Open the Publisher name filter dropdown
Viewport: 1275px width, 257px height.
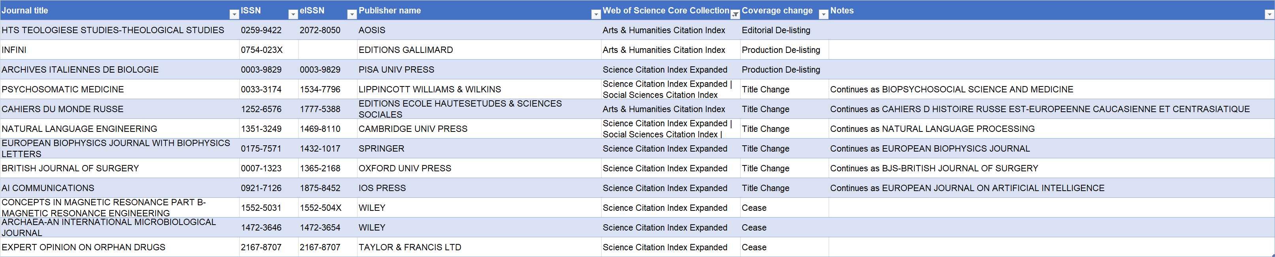596,14
